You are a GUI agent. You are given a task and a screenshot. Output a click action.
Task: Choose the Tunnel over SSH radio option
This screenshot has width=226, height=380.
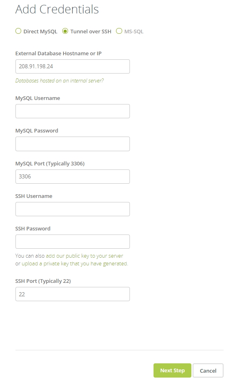65,31
